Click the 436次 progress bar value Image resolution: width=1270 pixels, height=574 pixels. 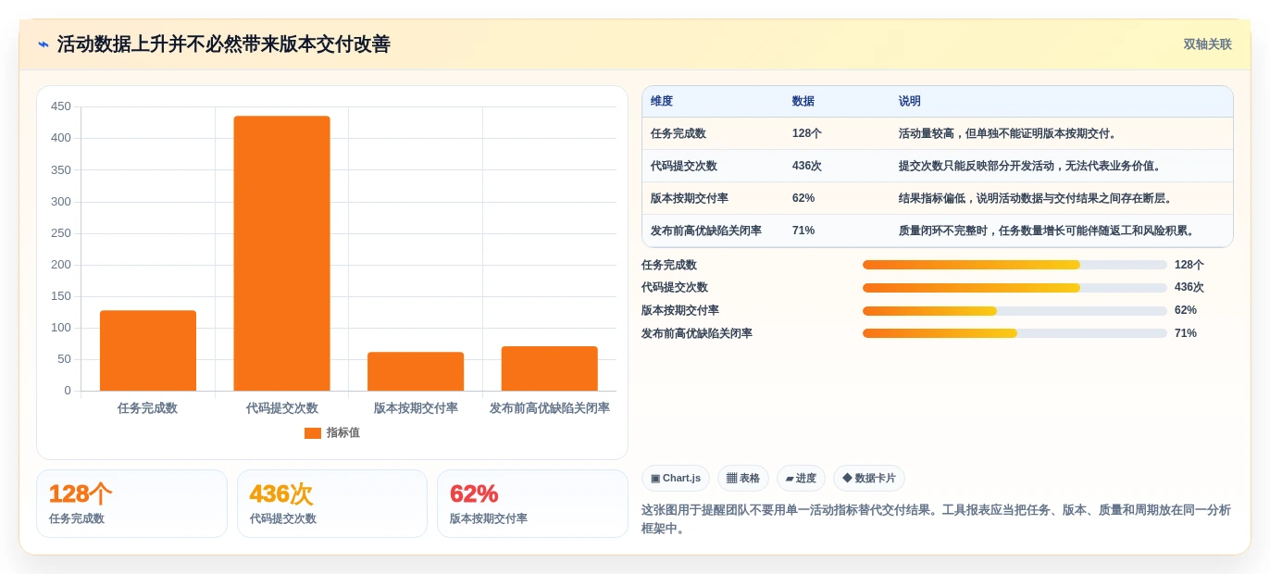click(1189, 288)
